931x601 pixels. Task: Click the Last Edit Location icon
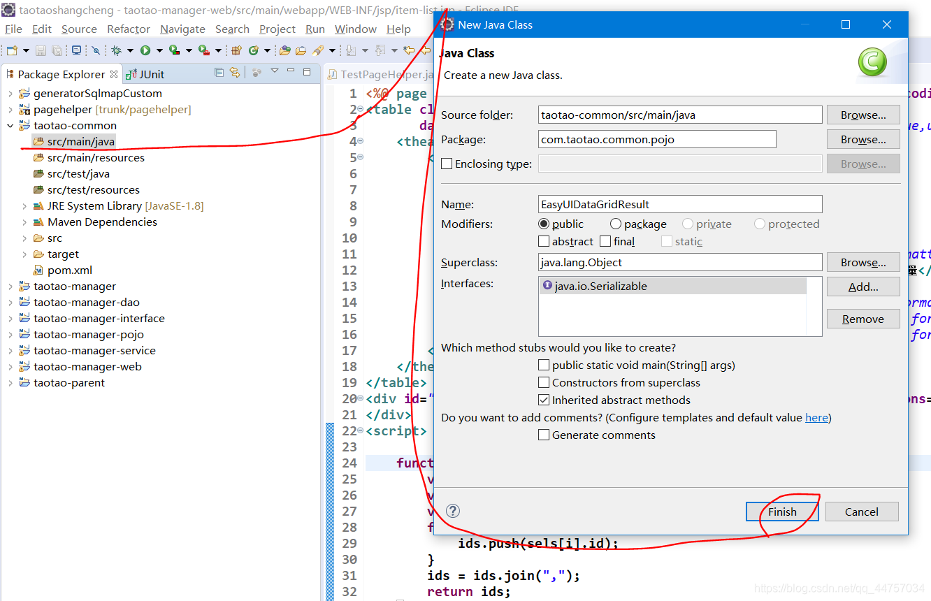point(408,50)
